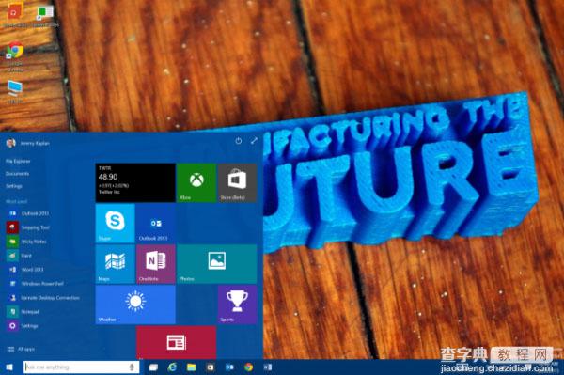Open Task View from taskbar
This screenshot has height=375, width=564.
click(x=153, y=367)
